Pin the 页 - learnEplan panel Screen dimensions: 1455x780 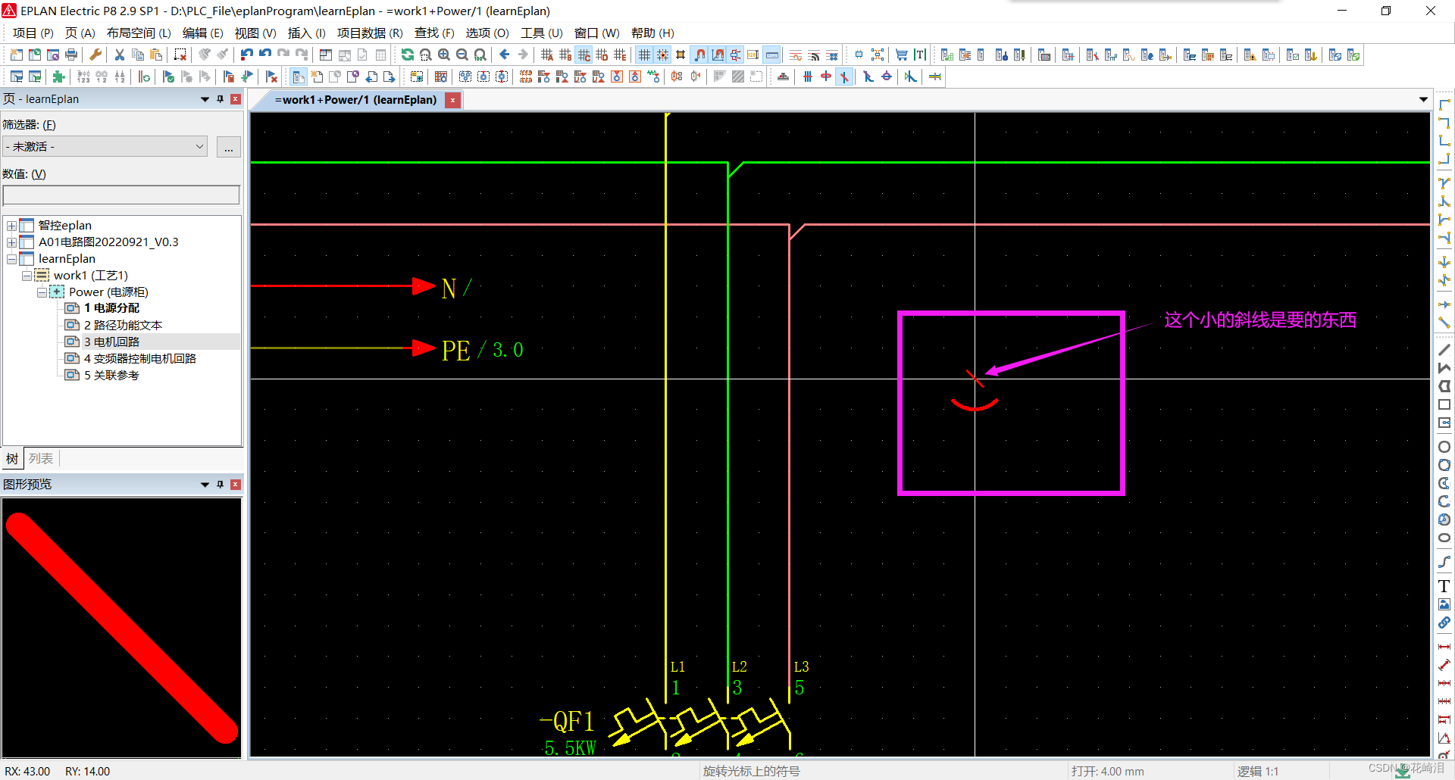tap(221, 99)
